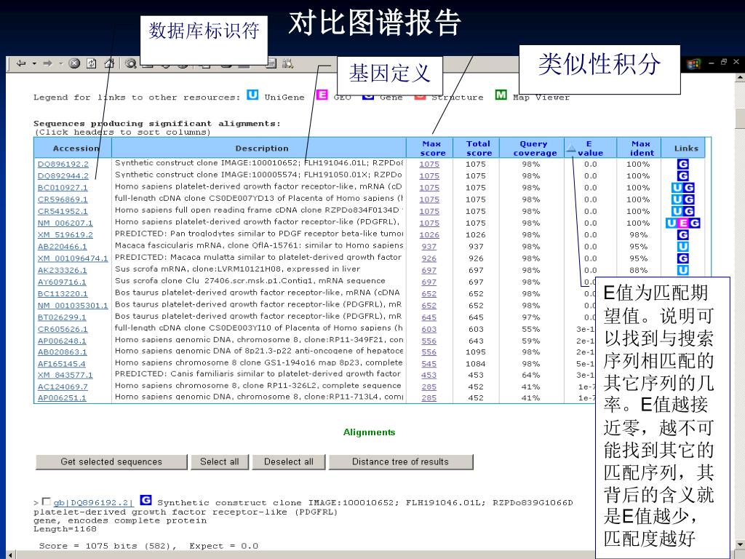Stop page loading with the Stop icon

[74, 63]
